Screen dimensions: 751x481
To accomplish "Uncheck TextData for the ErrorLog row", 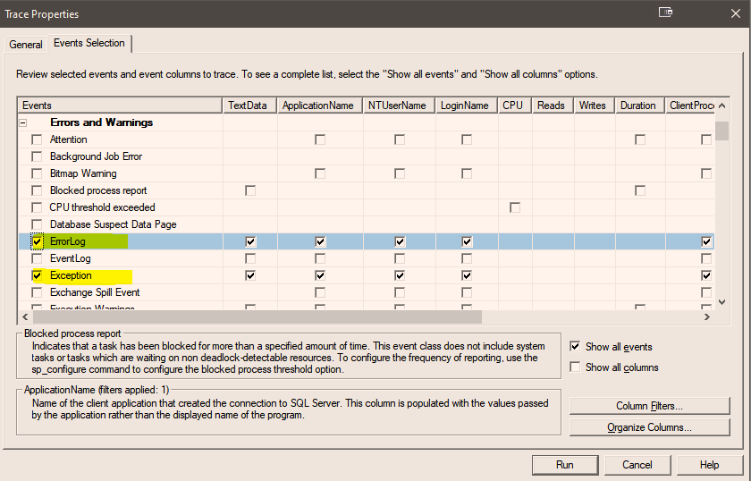I will [250, 241].
